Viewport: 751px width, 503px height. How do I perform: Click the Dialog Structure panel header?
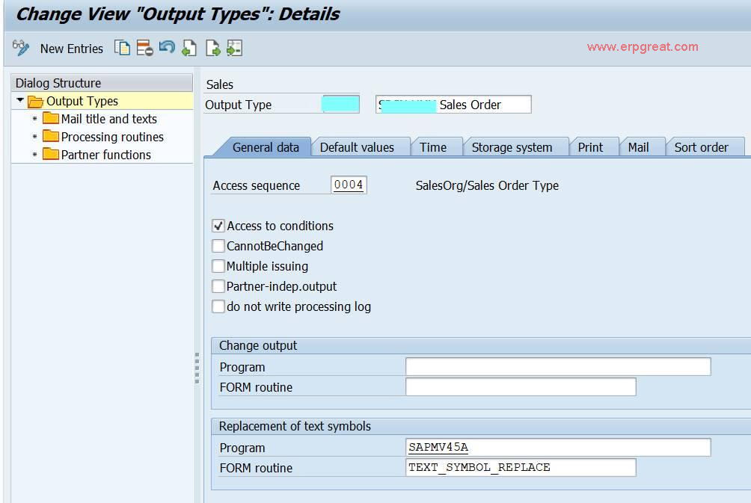[102, 83]
